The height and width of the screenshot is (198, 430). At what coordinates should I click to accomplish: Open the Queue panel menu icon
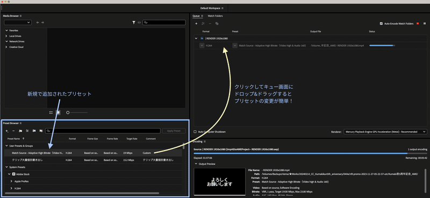202,16
